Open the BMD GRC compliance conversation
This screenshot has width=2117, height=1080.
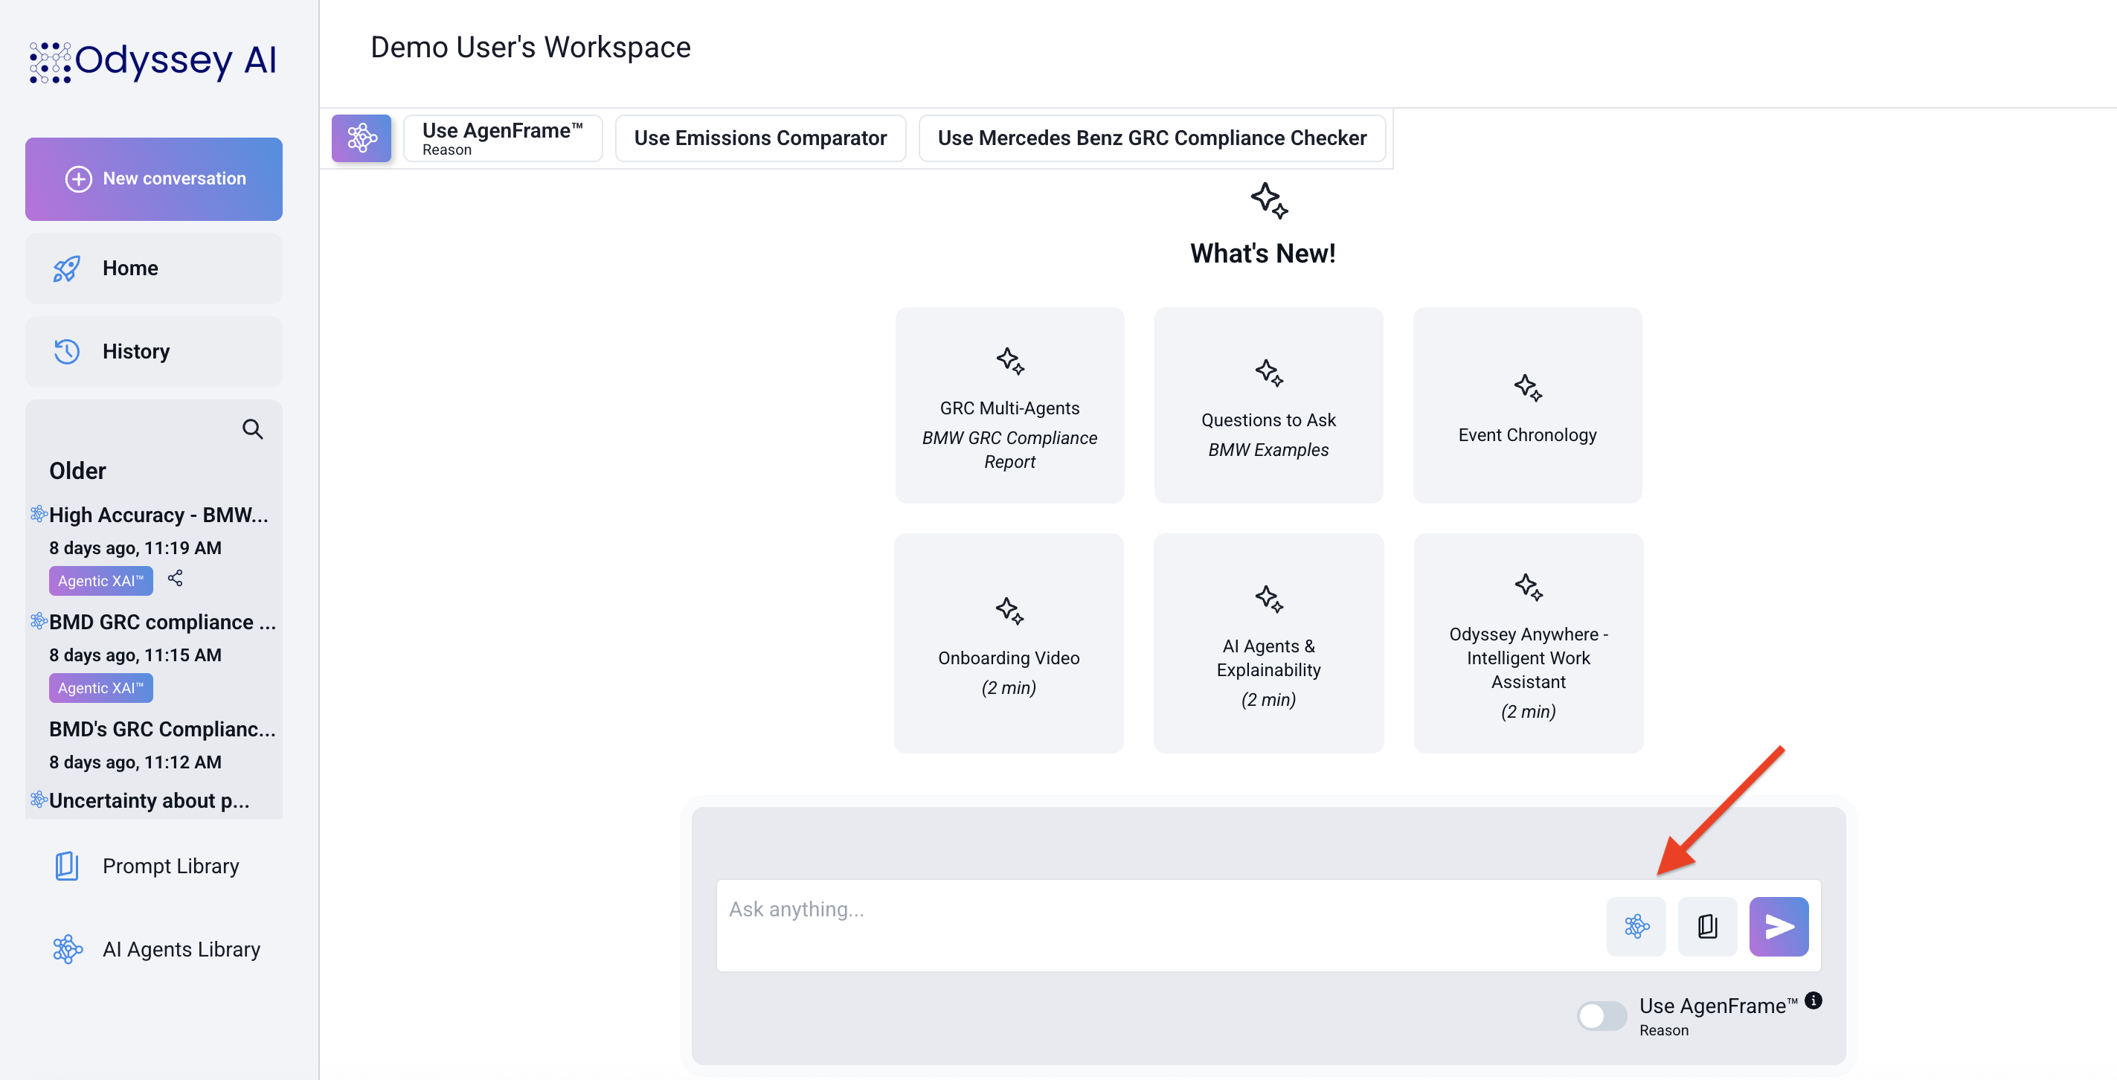tap(163, 623)
